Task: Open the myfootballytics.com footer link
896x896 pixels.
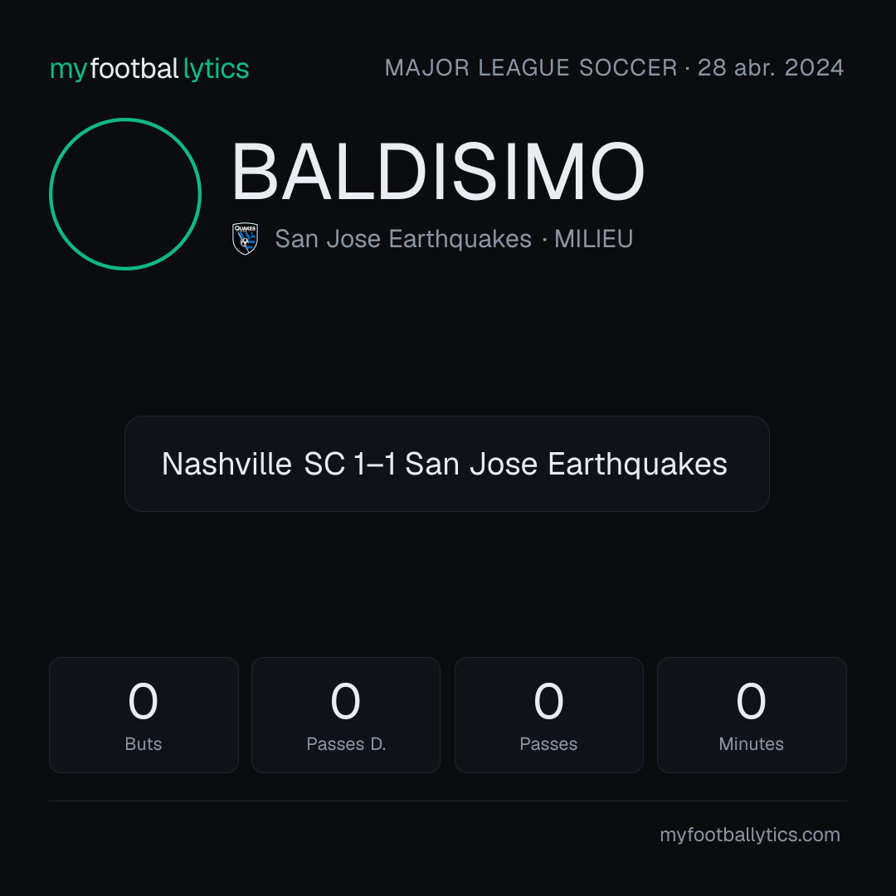Action: [750, 835]
